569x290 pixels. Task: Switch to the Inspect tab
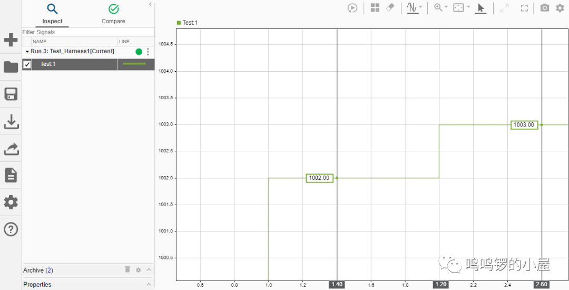point(52,15)
